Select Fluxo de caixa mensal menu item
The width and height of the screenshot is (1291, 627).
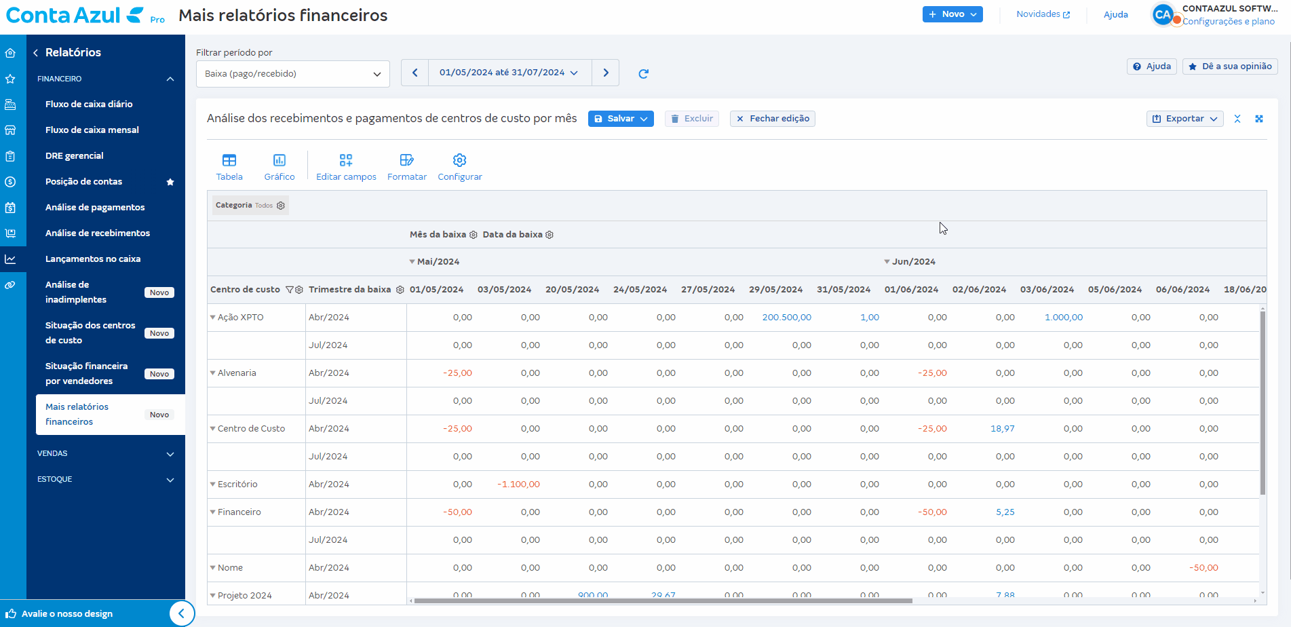point(92,130)
